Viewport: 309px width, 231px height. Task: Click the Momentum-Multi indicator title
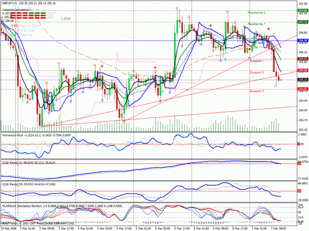pos(37,135)
